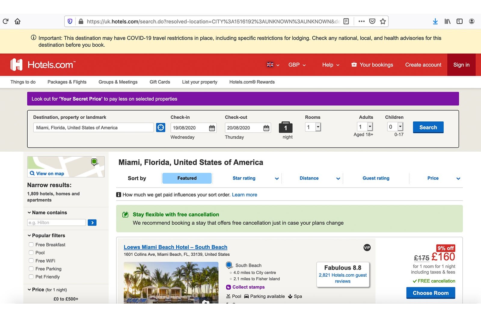Collapse the Name contains section

click(x=47, y=213)
